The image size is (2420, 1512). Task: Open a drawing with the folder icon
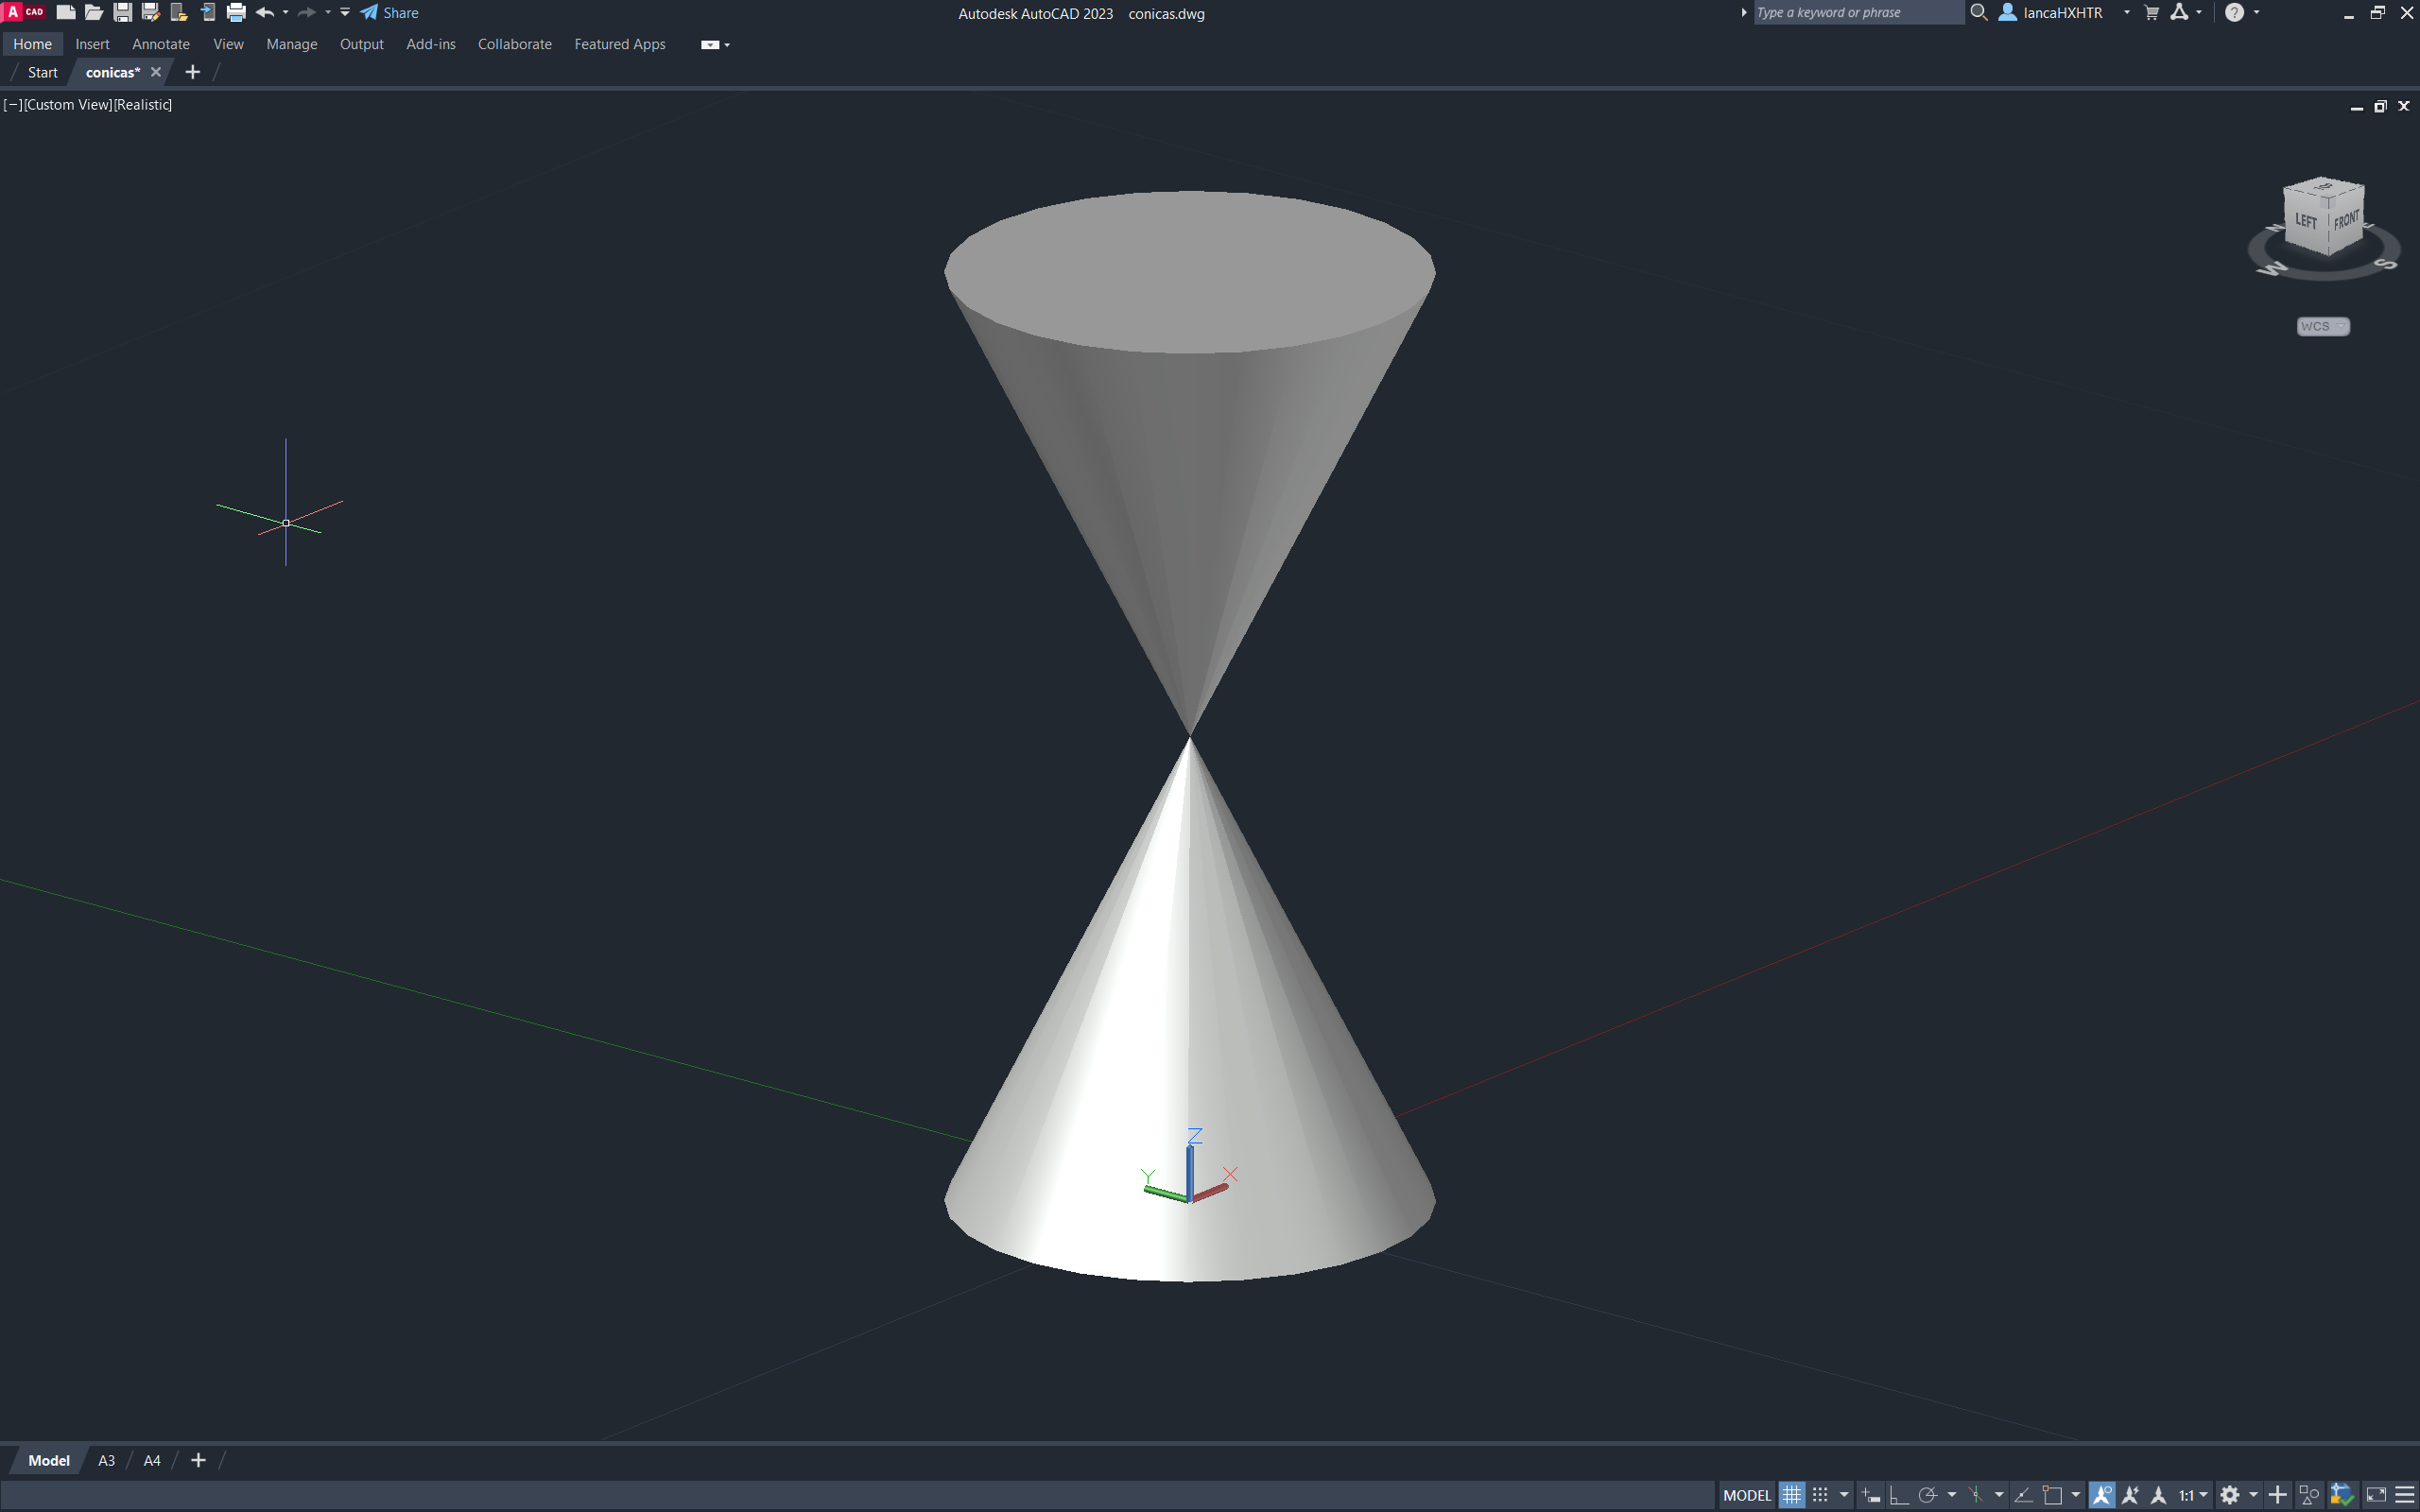(94, 13)
